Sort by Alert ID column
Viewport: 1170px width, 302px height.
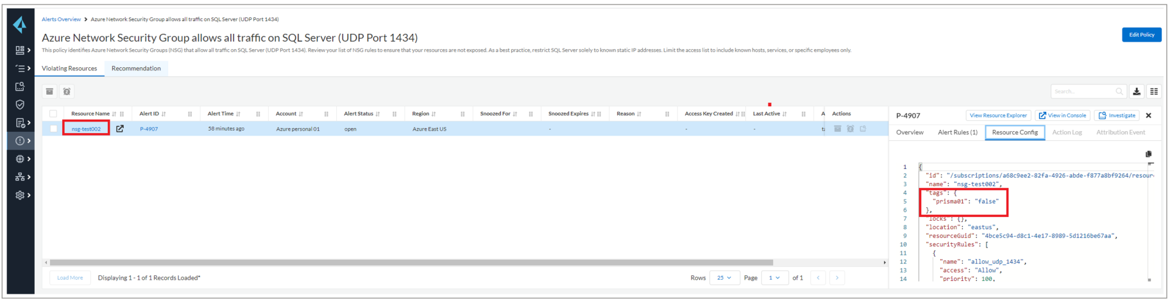164,114
